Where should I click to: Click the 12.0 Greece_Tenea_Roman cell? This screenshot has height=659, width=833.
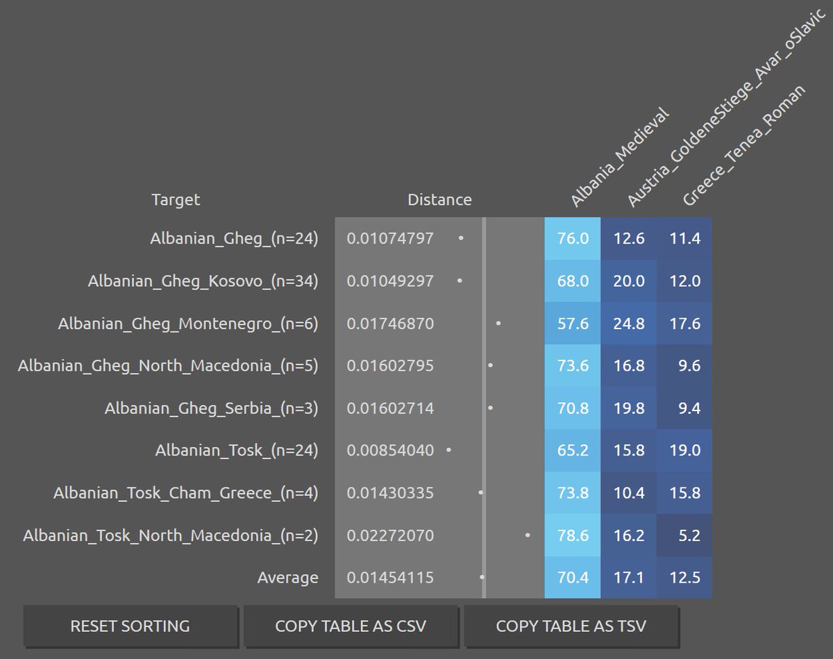(684, 281)
